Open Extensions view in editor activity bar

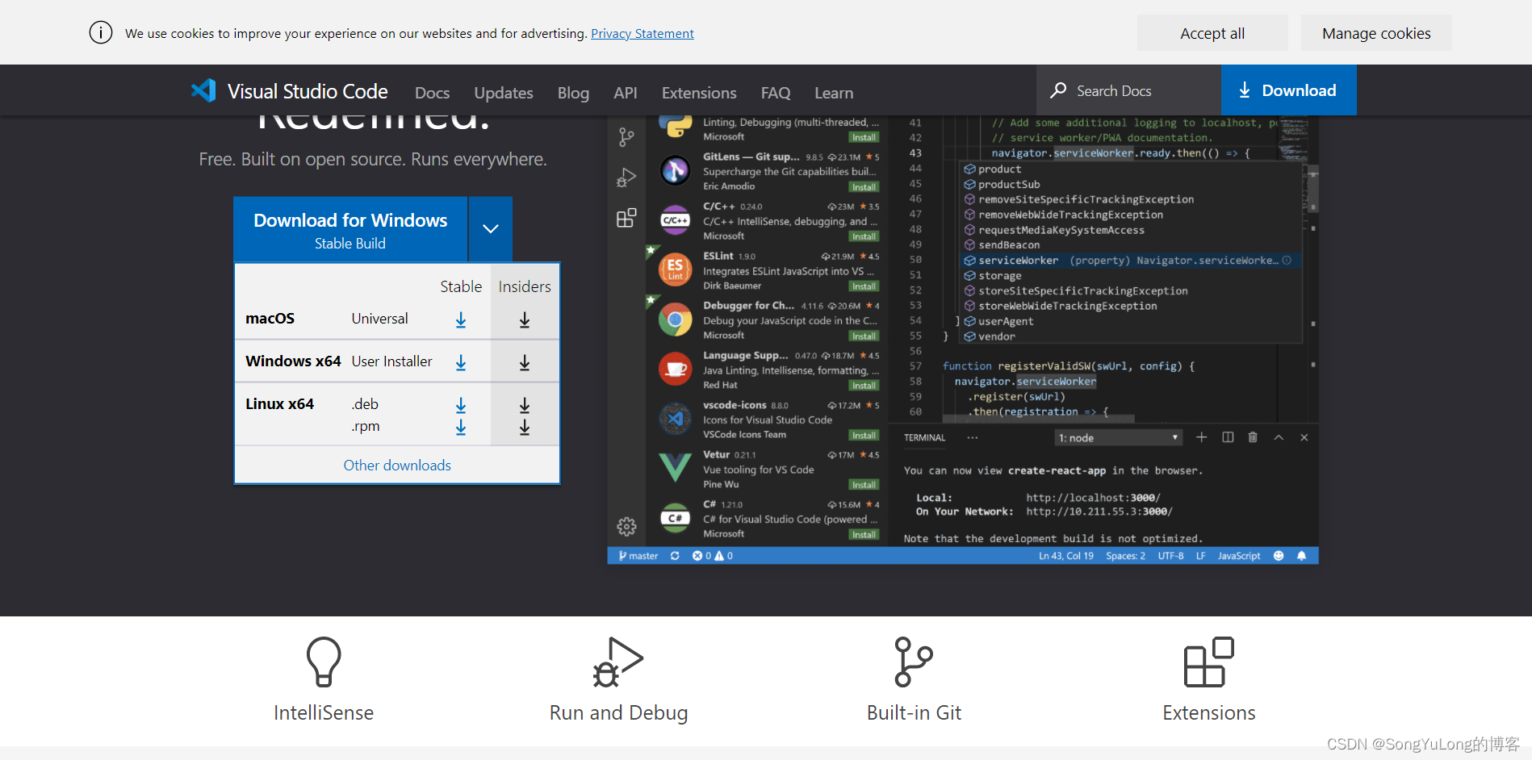click(626, 218)
